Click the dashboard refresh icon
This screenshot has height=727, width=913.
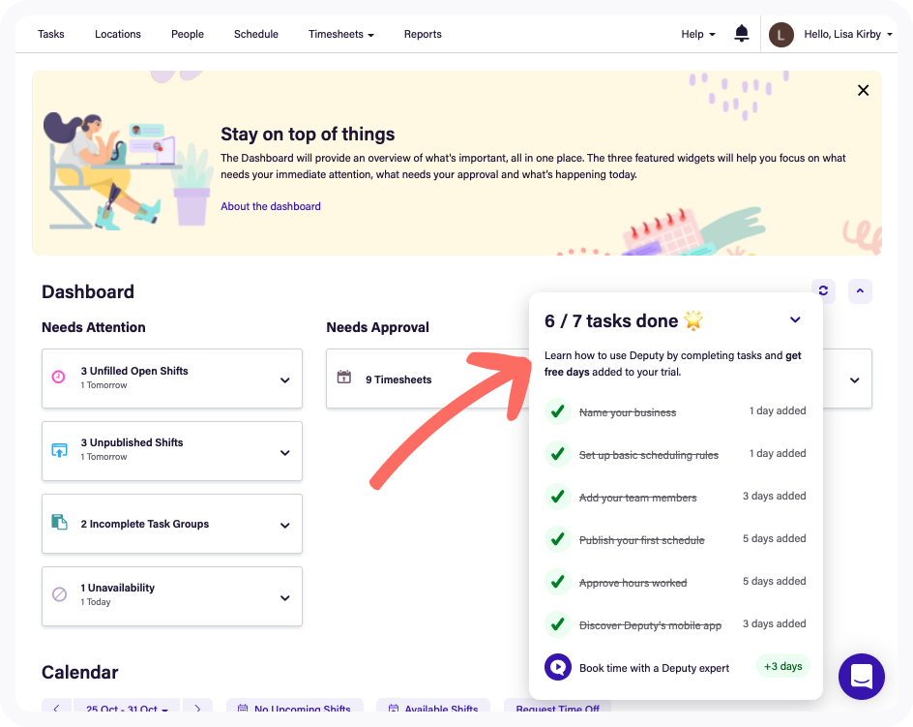(823, 290)
